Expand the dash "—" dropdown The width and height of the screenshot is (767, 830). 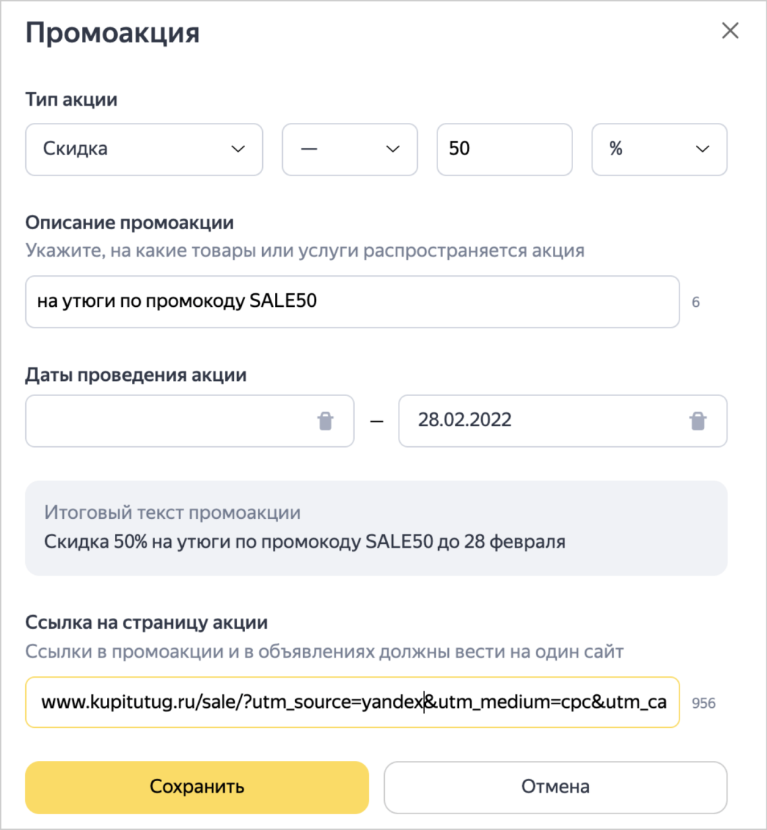coord(350,149)
